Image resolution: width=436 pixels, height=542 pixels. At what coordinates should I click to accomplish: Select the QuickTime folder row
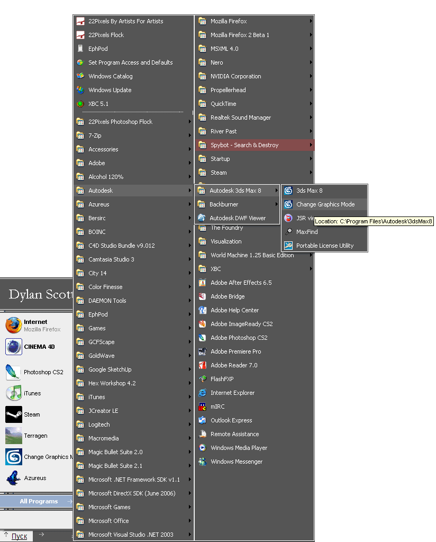pyautogui.click(x=255, y=104)
